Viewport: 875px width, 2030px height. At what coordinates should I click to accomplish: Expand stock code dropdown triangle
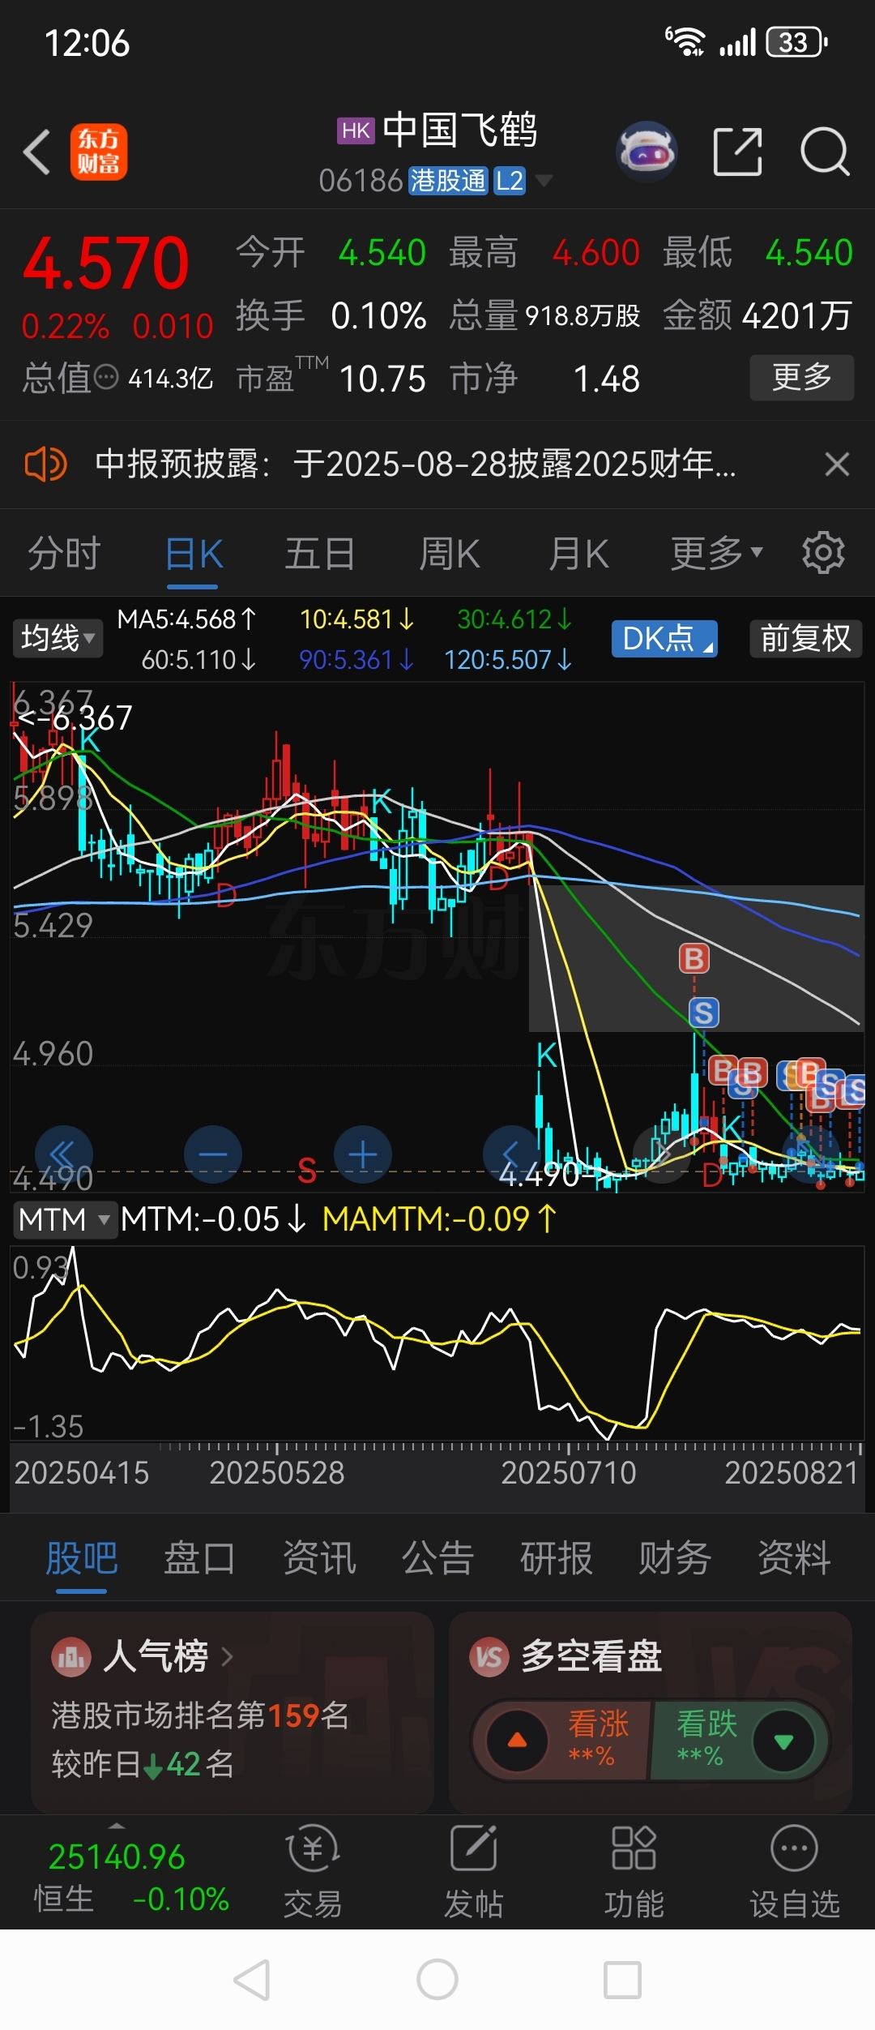(x=544, y=180)
